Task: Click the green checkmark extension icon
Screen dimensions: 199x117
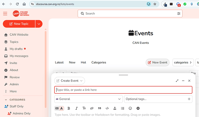Action: click(x=185, y=4)
